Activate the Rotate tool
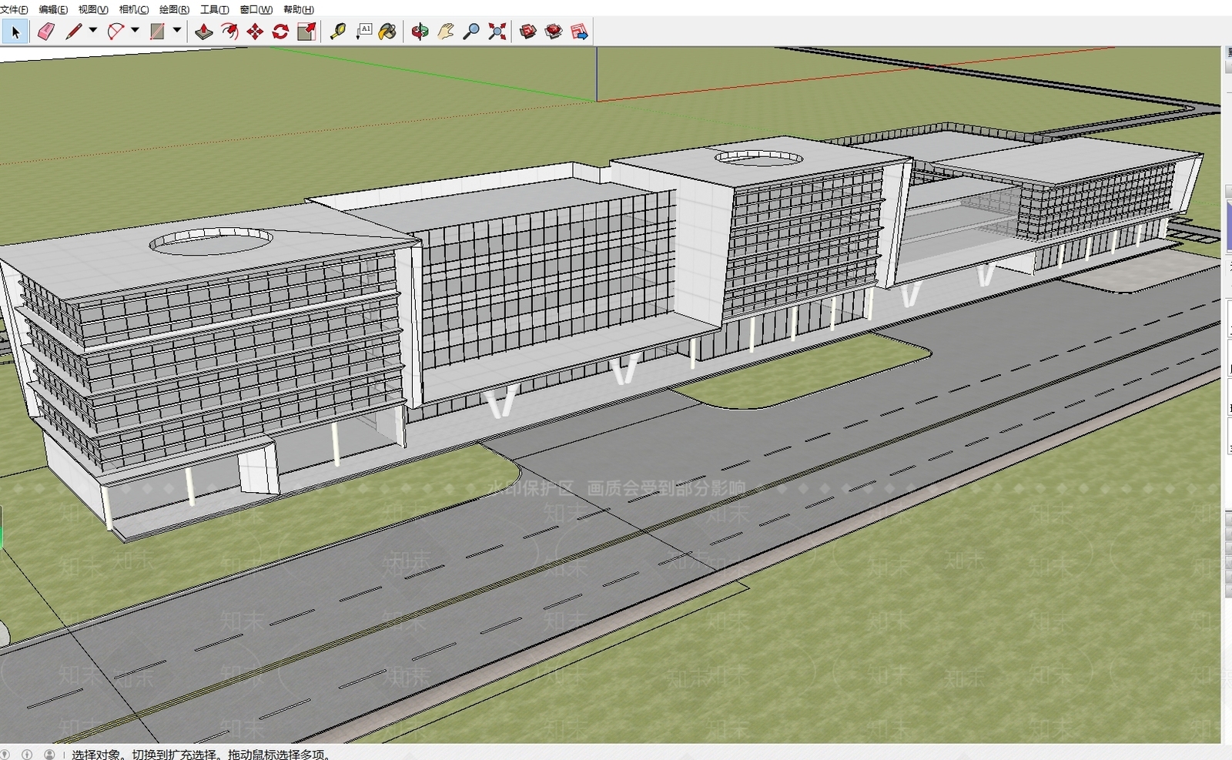Image resolution: width=1232 pixels, height=760 pixels. (x=280, y=32)
